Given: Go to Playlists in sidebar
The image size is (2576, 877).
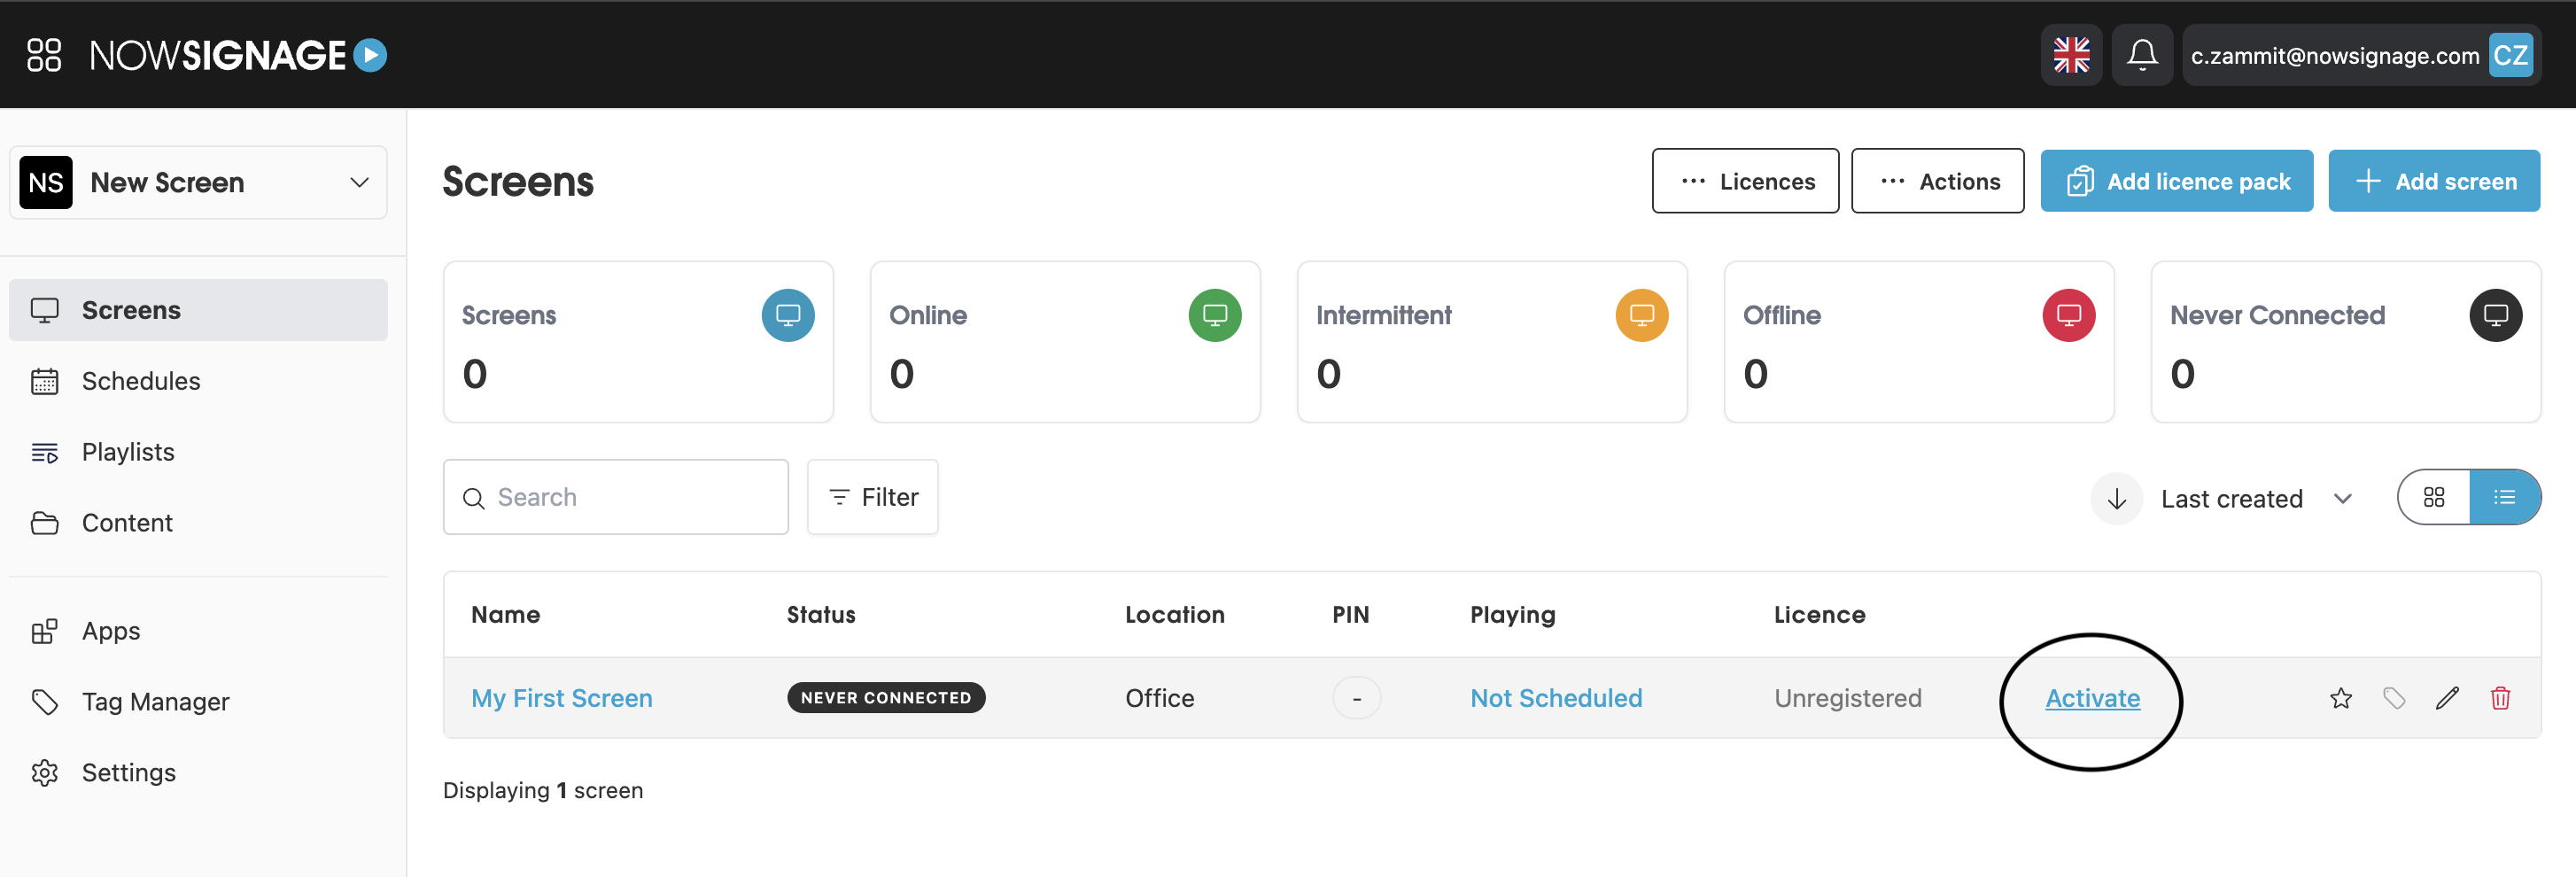Looking at the screenshot, I should click(x=128, y=452).
